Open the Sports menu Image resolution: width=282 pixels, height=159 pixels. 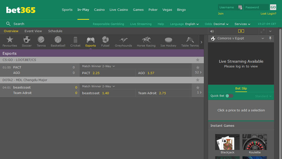(x=67, y=10)
